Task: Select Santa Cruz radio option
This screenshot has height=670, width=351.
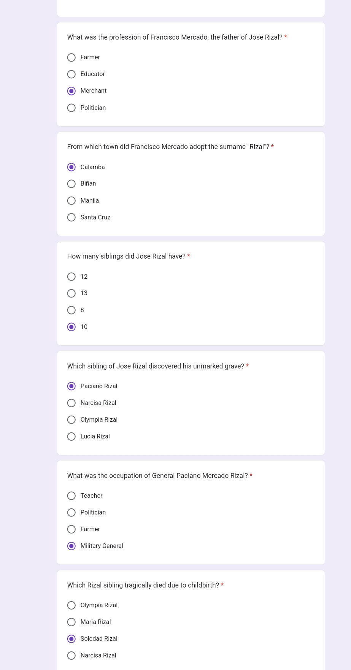Action: [71, 218]
